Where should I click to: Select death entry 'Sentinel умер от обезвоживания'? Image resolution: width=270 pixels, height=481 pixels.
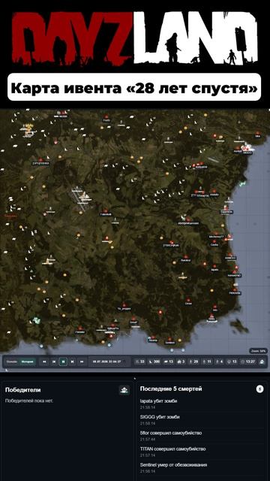pyautogui.click(x=173, y=464)
